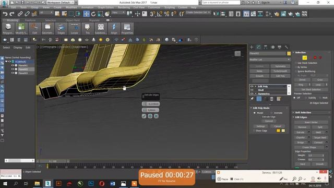Viewport: 334px width, 188px height.
Task: Toggle visibility of Plane001 in scene explorer
Action: (13, 65)
